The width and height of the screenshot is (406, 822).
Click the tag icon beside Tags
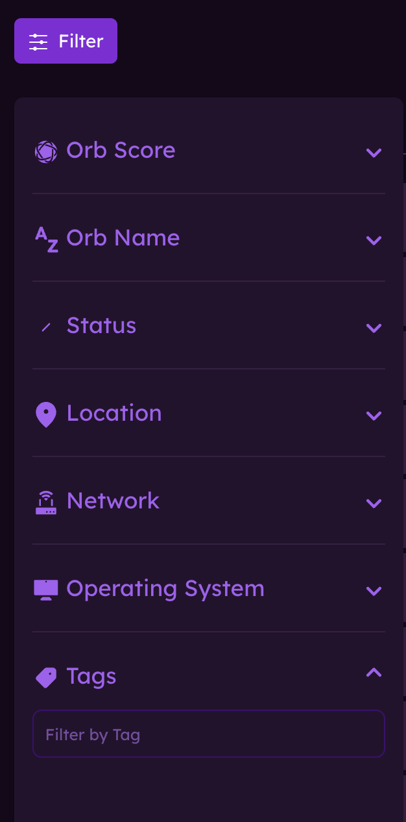click(x=45, y=677)
